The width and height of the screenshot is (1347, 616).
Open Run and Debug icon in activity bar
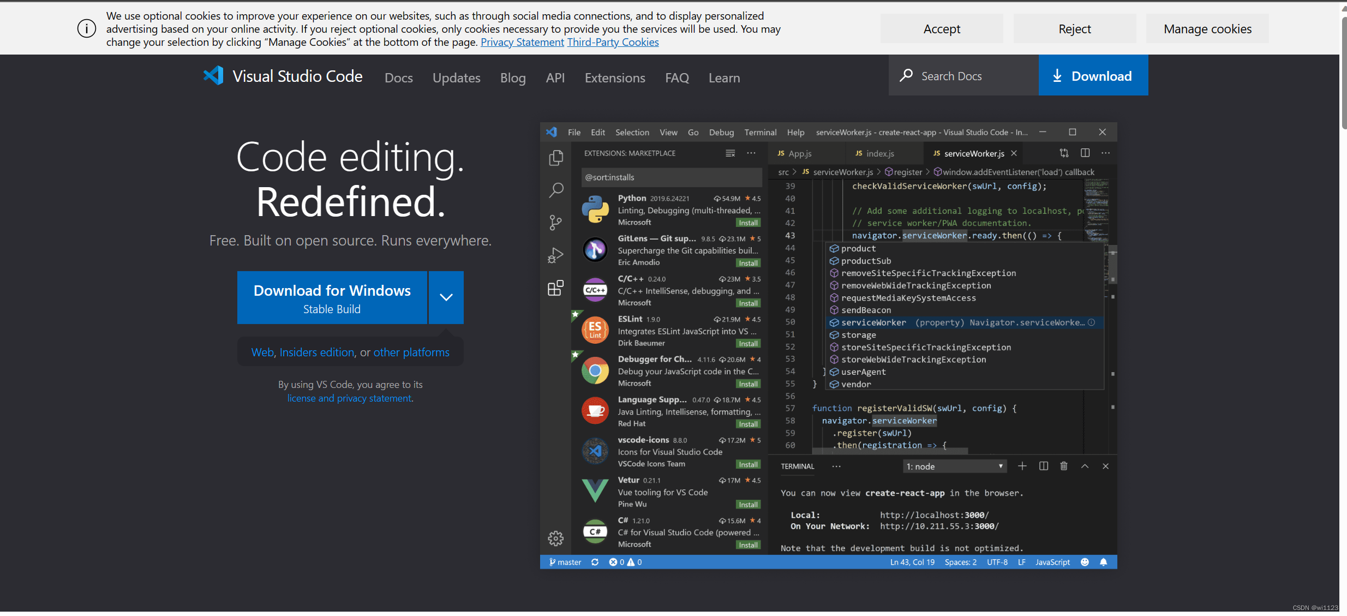[555, 255]
